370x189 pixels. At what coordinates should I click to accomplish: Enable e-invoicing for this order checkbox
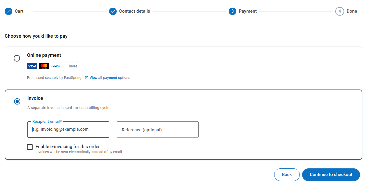point(30,147)
